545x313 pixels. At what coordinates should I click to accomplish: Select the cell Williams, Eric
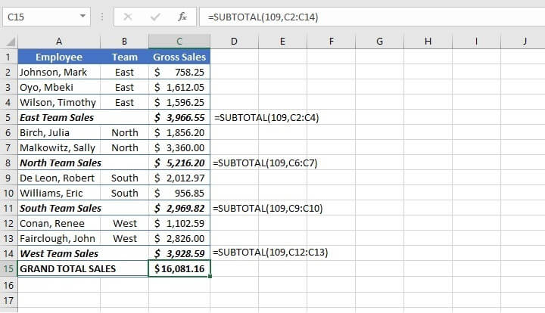59,193
